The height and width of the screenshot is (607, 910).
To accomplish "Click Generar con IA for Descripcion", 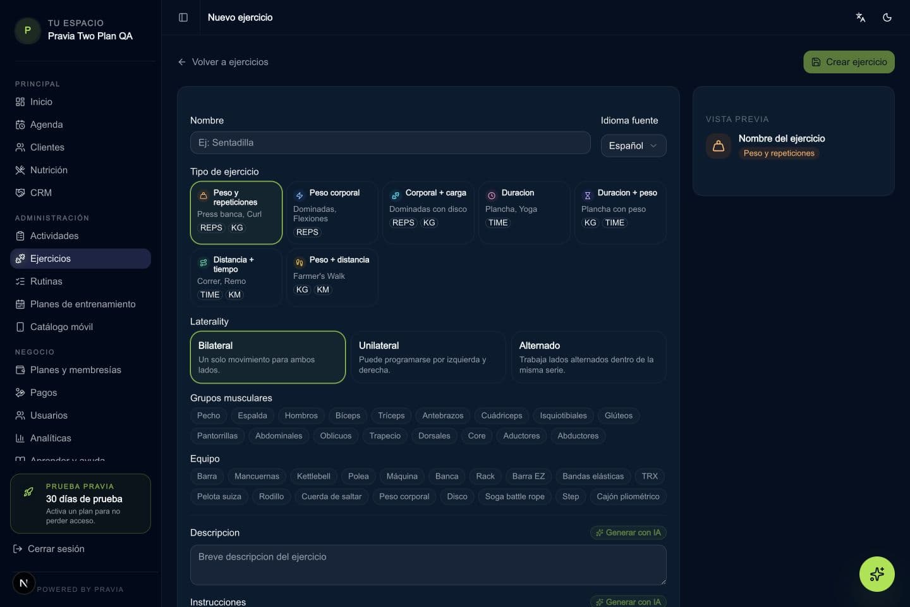I will pyautogui.click(x=628, y=532).
